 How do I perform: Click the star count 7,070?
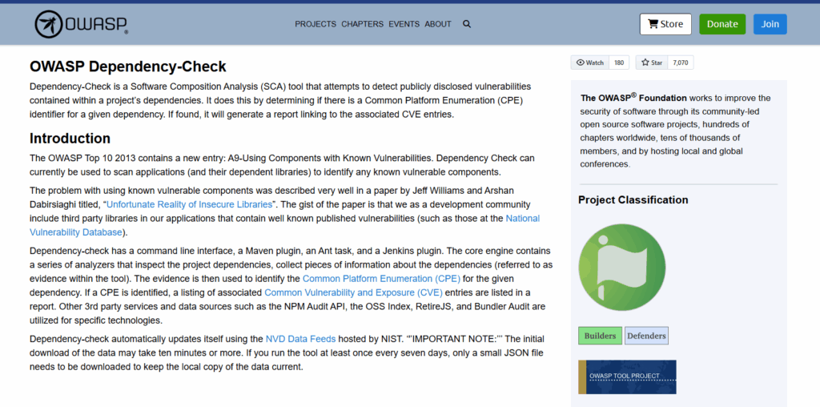pyautogui.click(x=681, y=62)
